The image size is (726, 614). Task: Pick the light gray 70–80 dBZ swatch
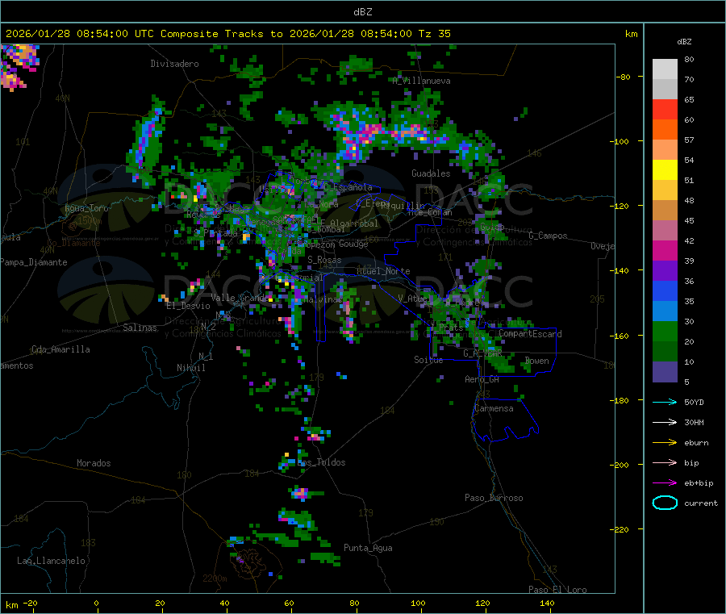pyautogui.click(x=665, y=69)
